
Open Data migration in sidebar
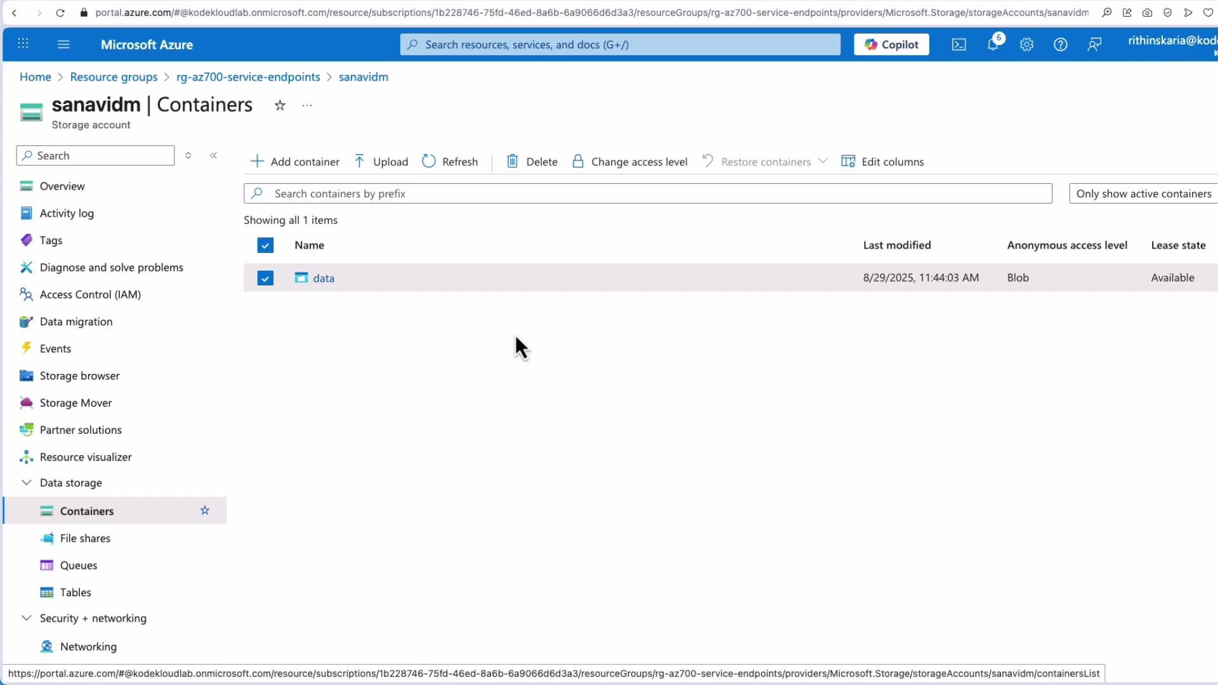76,322
